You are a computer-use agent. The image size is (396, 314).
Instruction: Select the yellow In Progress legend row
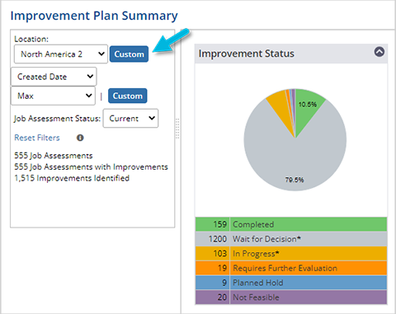click(291, 254)
